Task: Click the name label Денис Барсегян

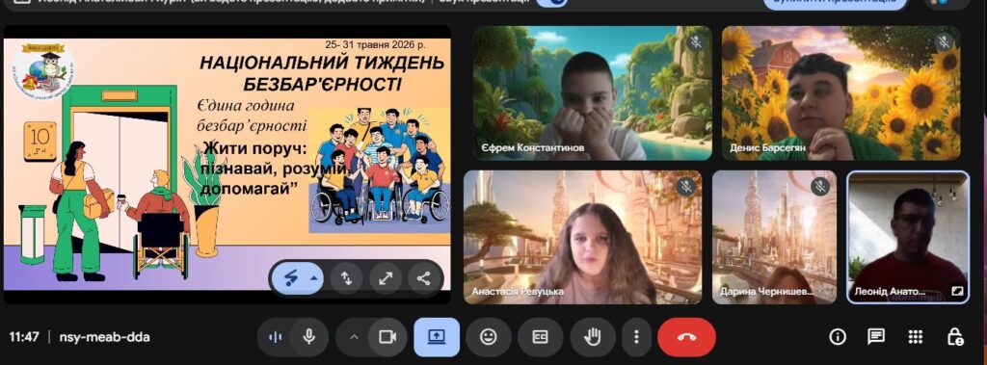Action: click(768, 148)
